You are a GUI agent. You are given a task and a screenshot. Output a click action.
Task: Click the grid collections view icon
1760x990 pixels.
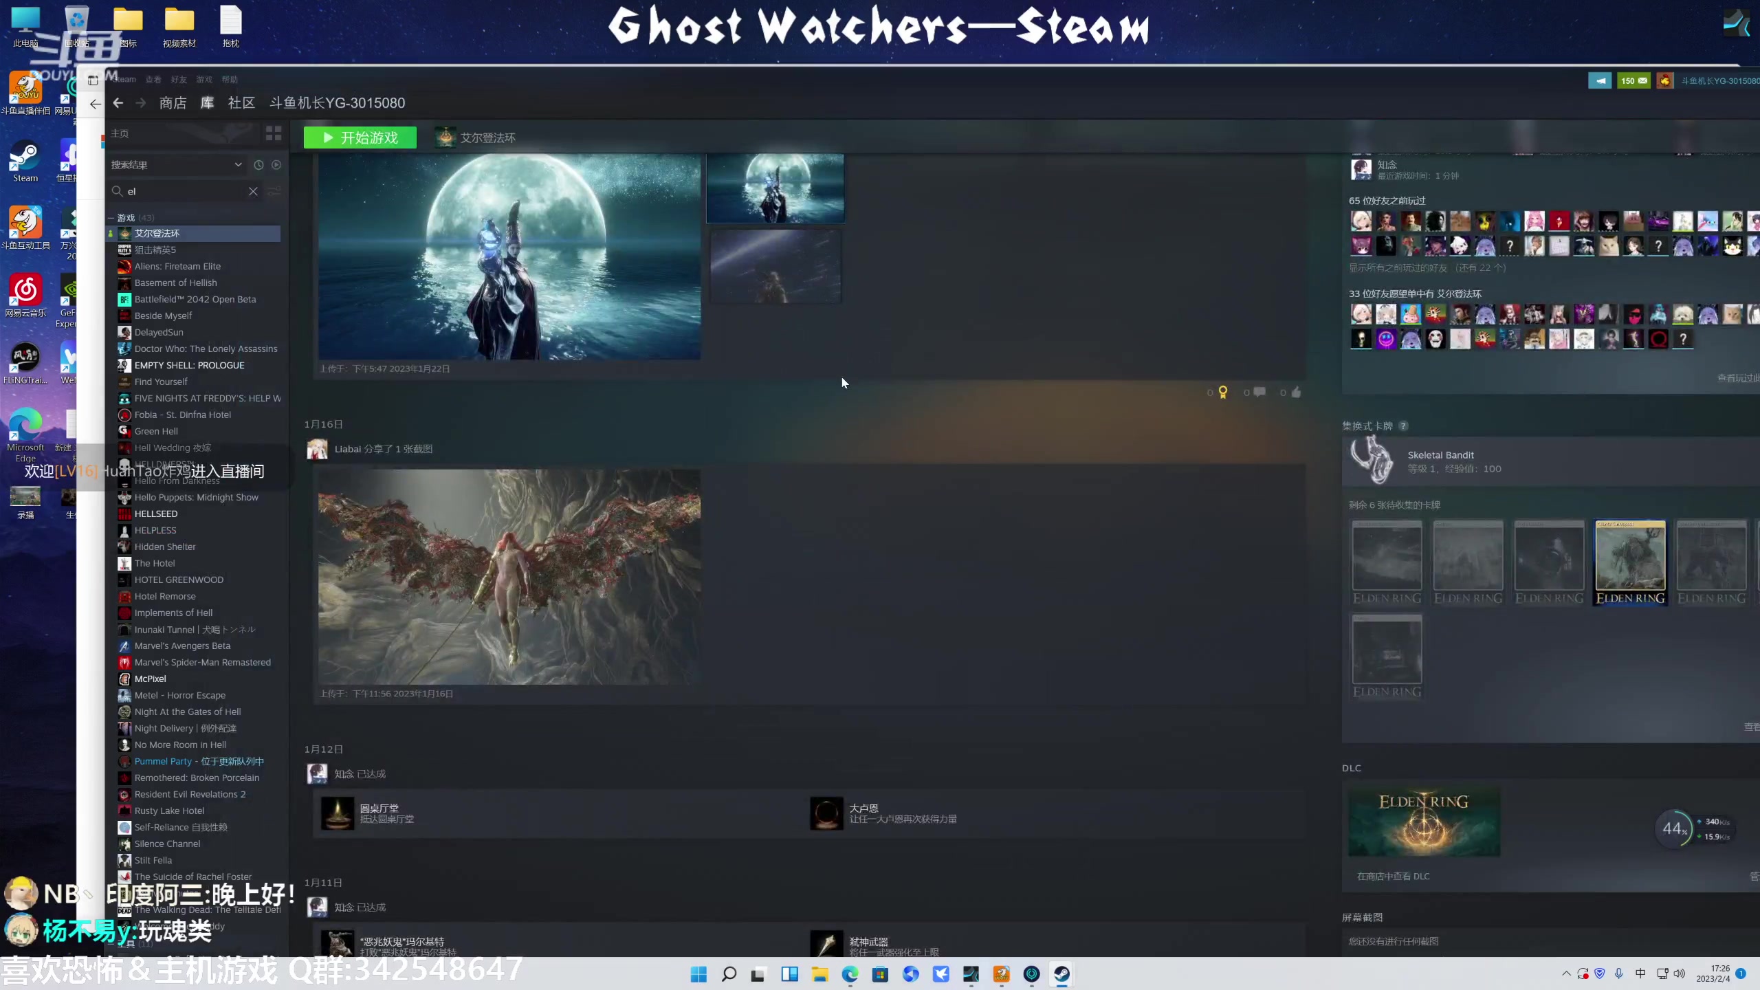274,133
